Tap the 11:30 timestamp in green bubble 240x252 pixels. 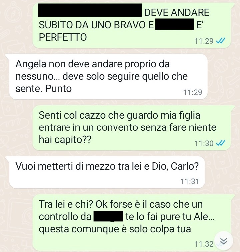[x=204, y=143]
